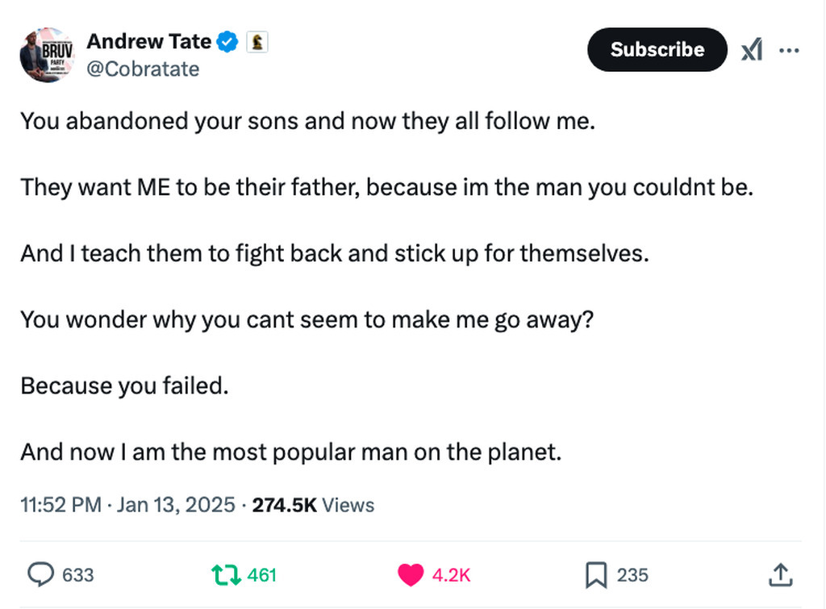826x609 pixels.
Task: Click the blue verified checkmark badge
Action: click(228, 41)
